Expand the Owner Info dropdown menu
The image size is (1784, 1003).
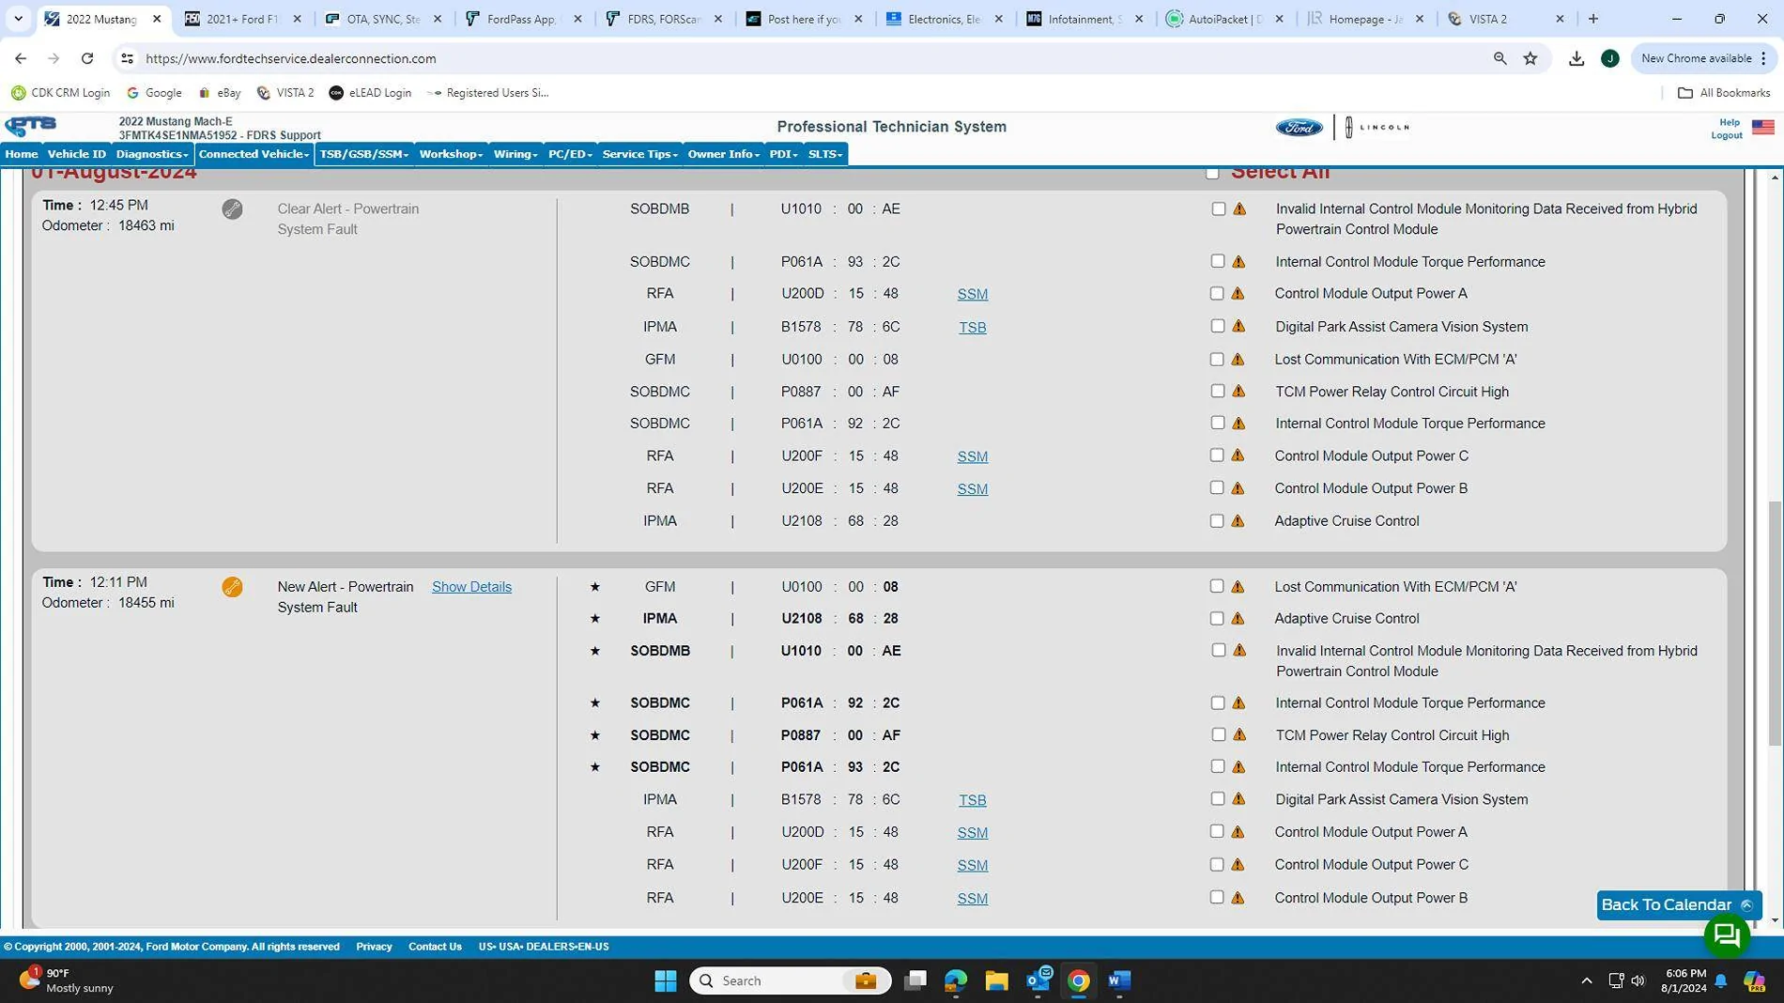click(724, 154)
